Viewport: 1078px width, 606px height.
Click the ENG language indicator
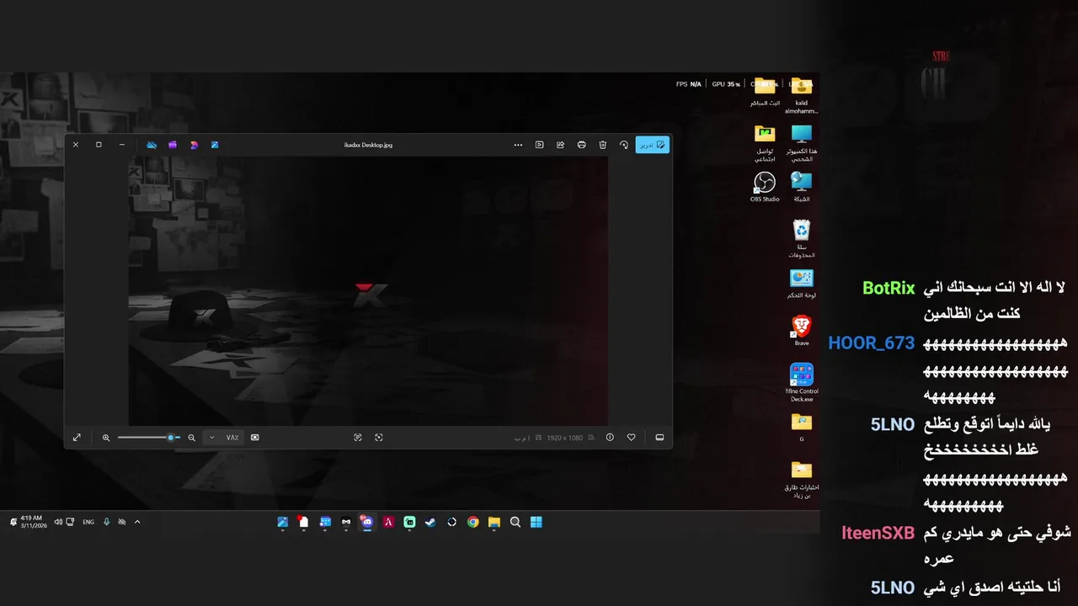point(88,522)
